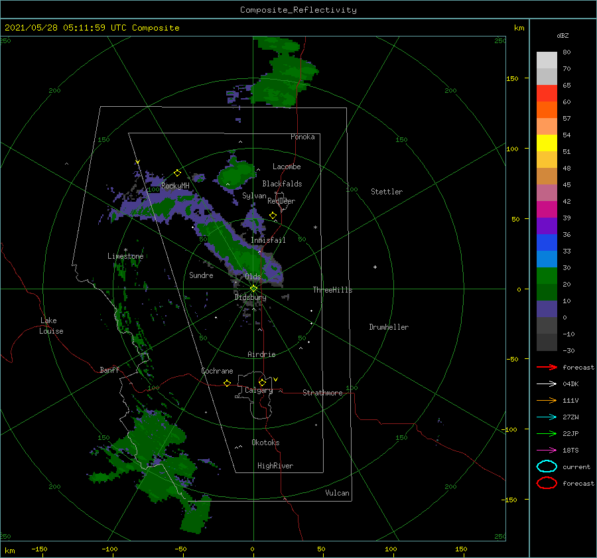The image size is (597, 558).
Task: Click the Vulcan label
Action: click(337, 493)
